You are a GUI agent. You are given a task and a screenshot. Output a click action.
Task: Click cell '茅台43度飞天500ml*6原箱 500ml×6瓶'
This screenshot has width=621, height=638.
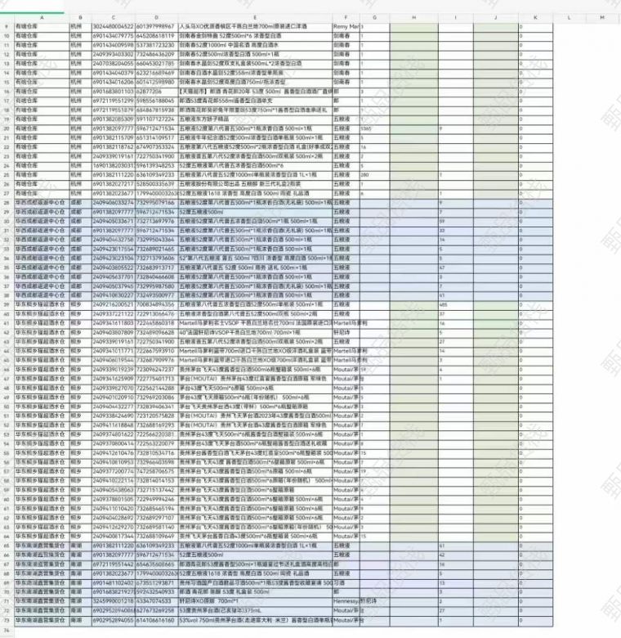[x=255, y=389]
